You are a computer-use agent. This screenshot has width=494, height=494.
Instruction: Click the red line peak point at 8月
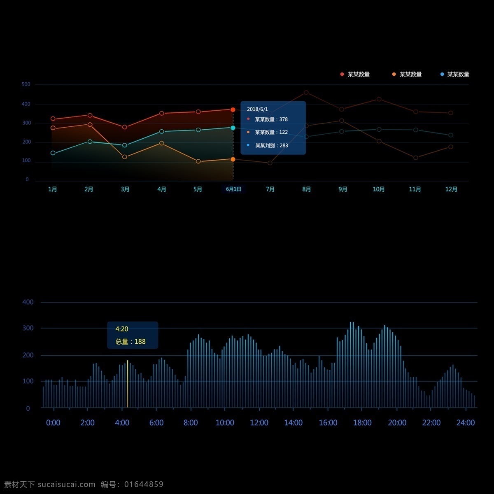tap(306, 93)
